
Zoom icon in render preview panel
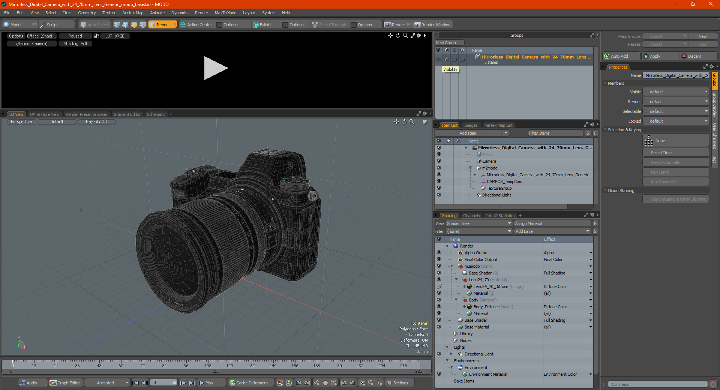405,36
